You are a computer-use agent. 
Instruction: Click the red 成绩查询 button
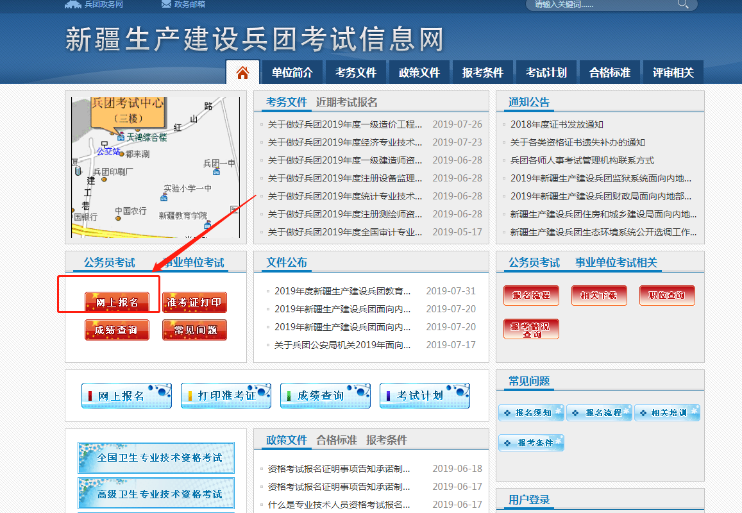tap(117, 330)
